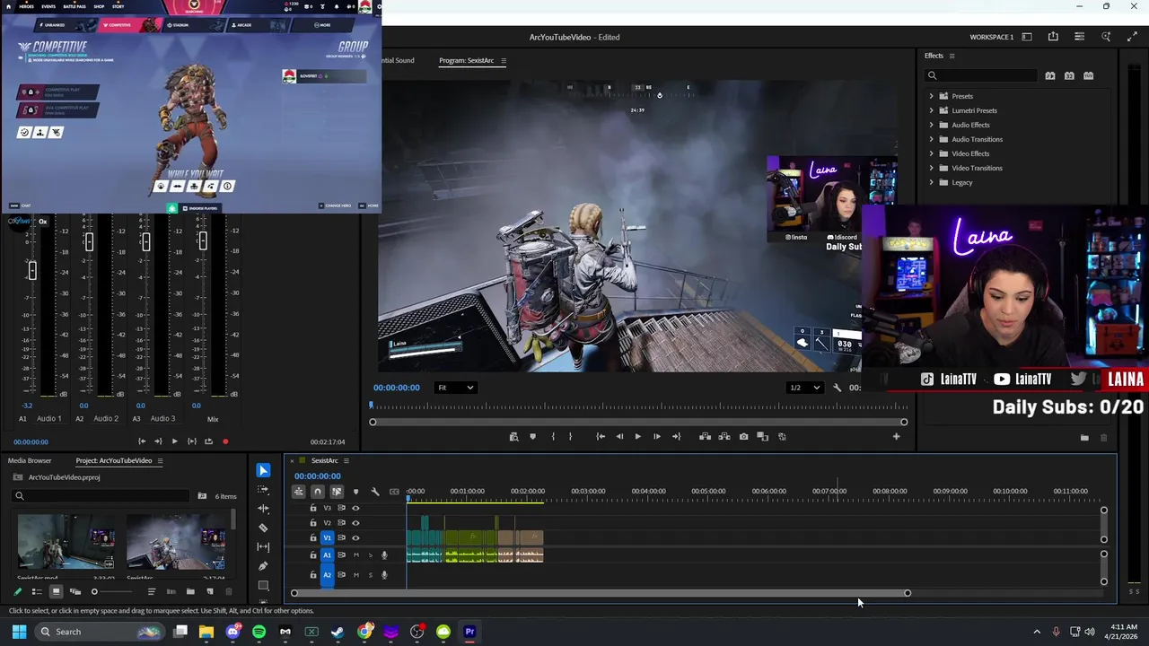Expand Video Transitions folder
The image size is (1149, 646).
[x=931, y=168]
